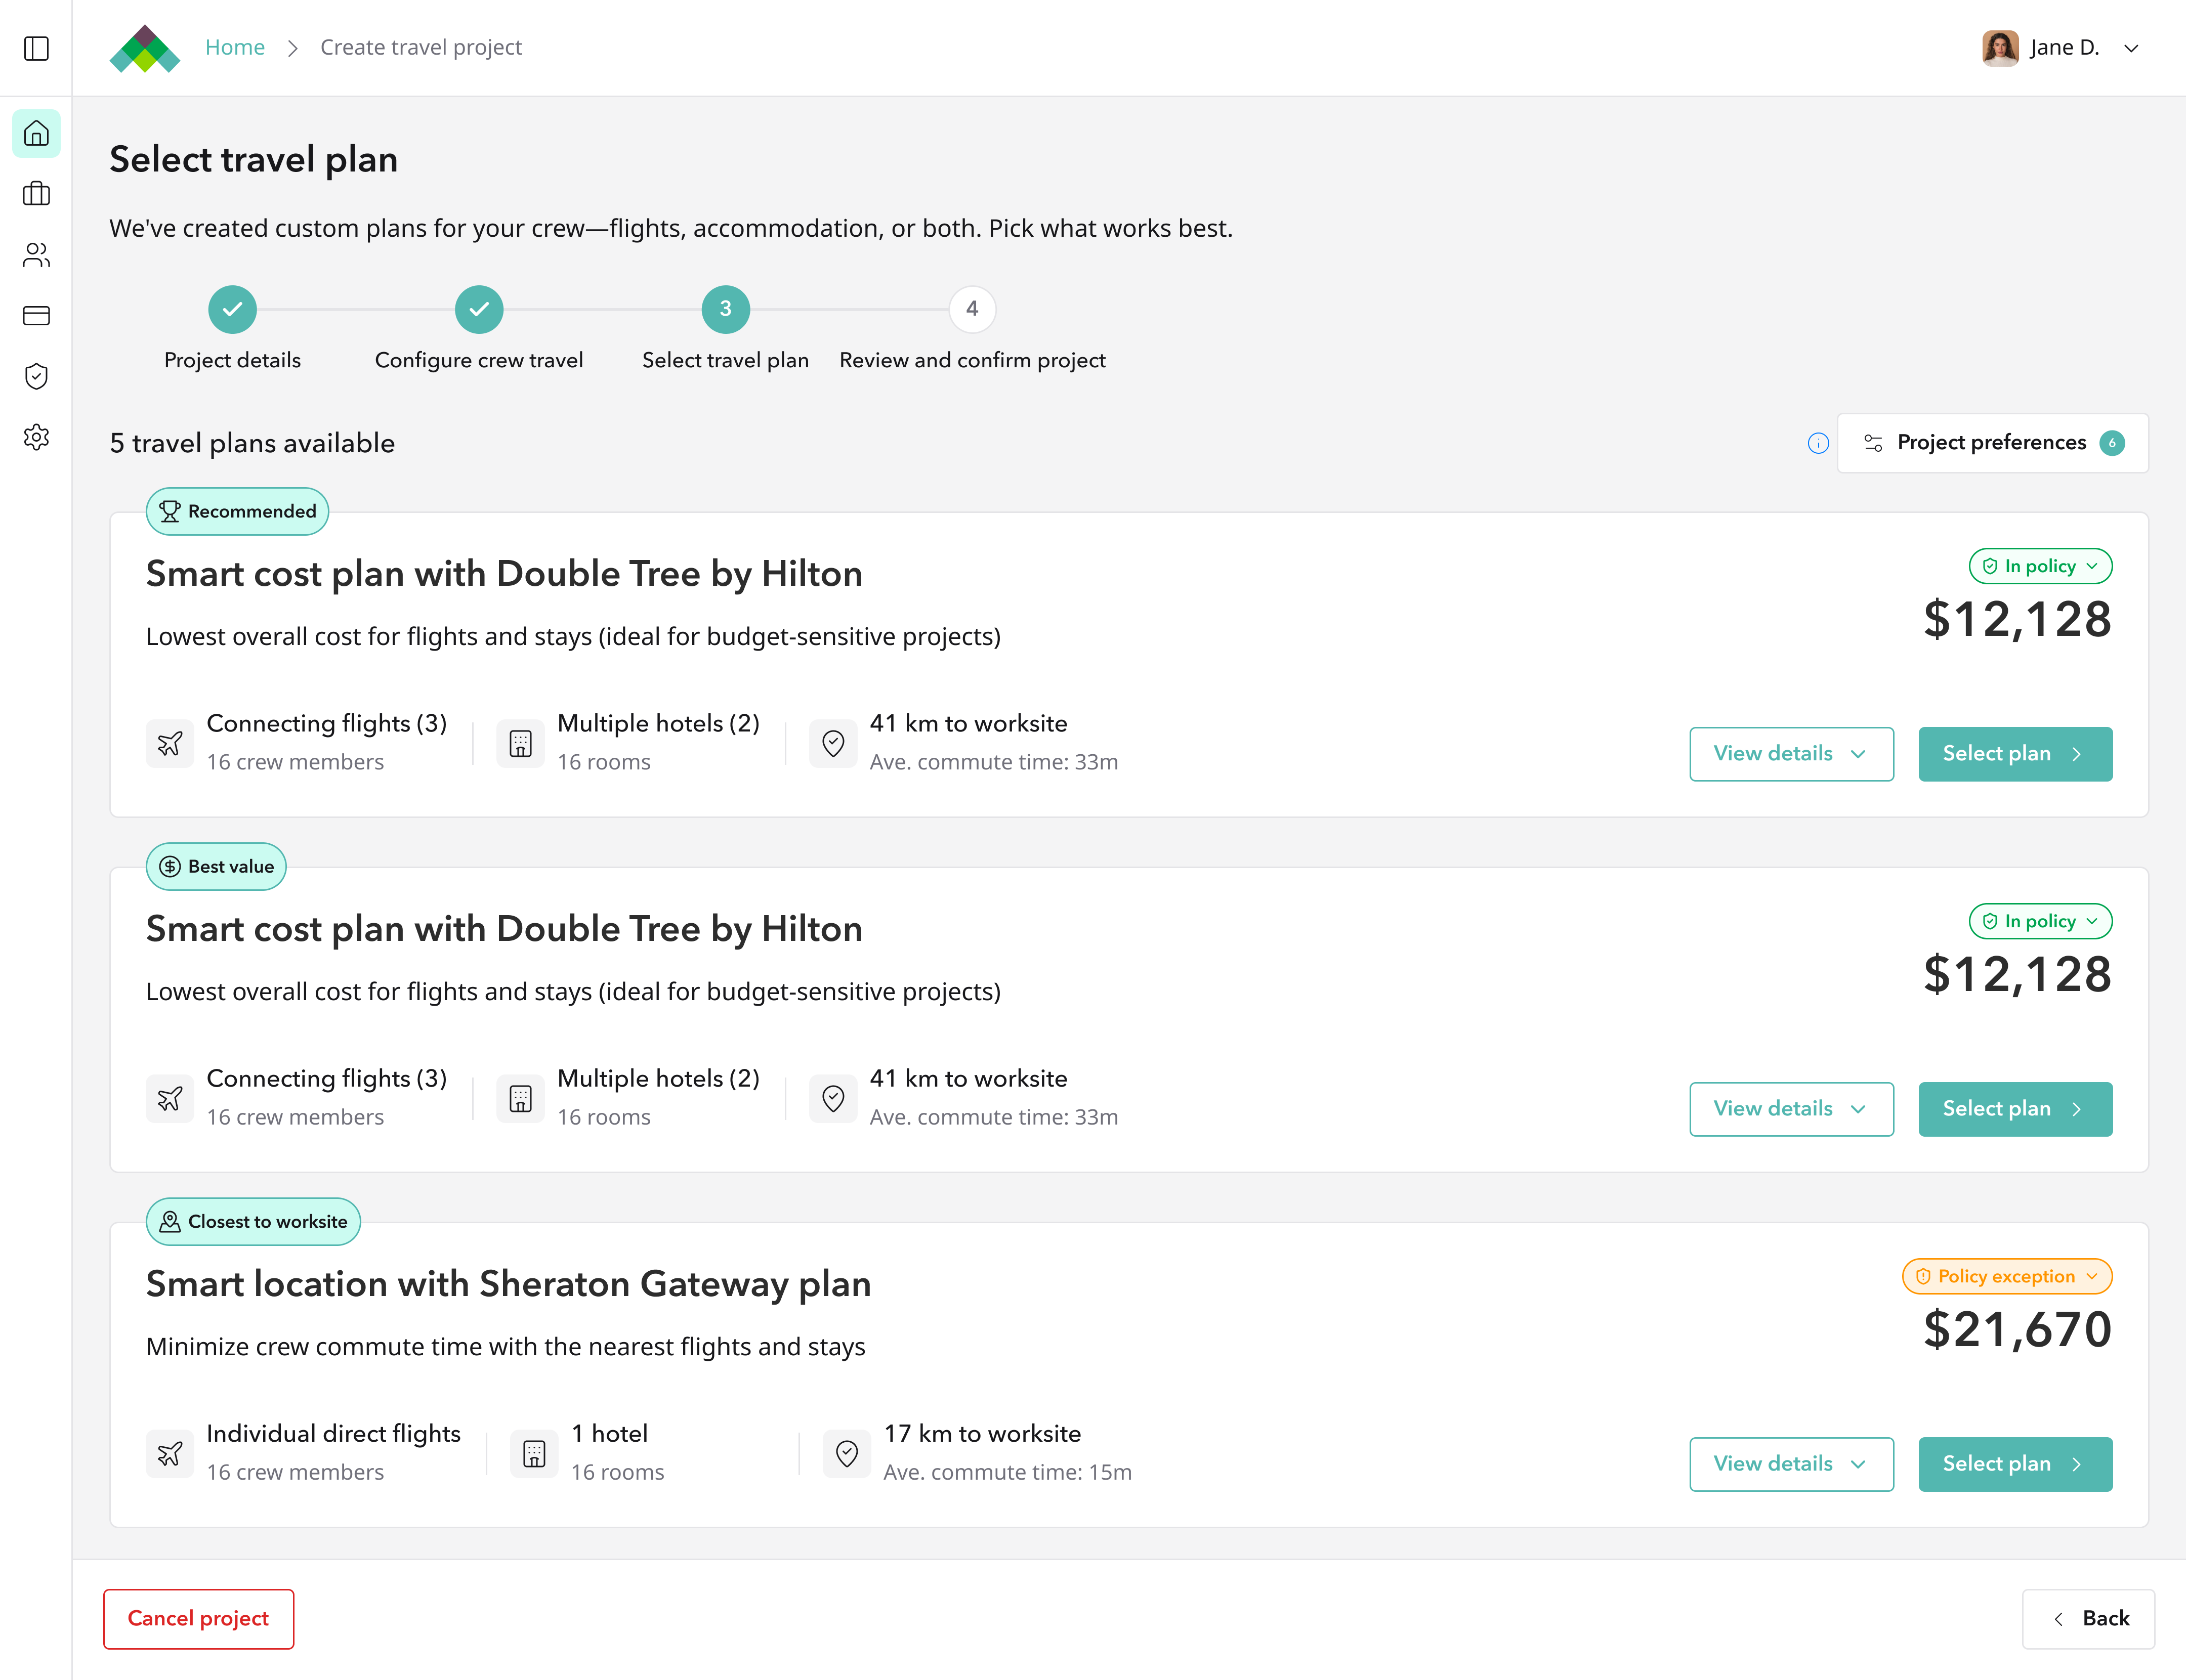Click the Project details completed step
The image size is (2186, 1680).
point(232,309)
